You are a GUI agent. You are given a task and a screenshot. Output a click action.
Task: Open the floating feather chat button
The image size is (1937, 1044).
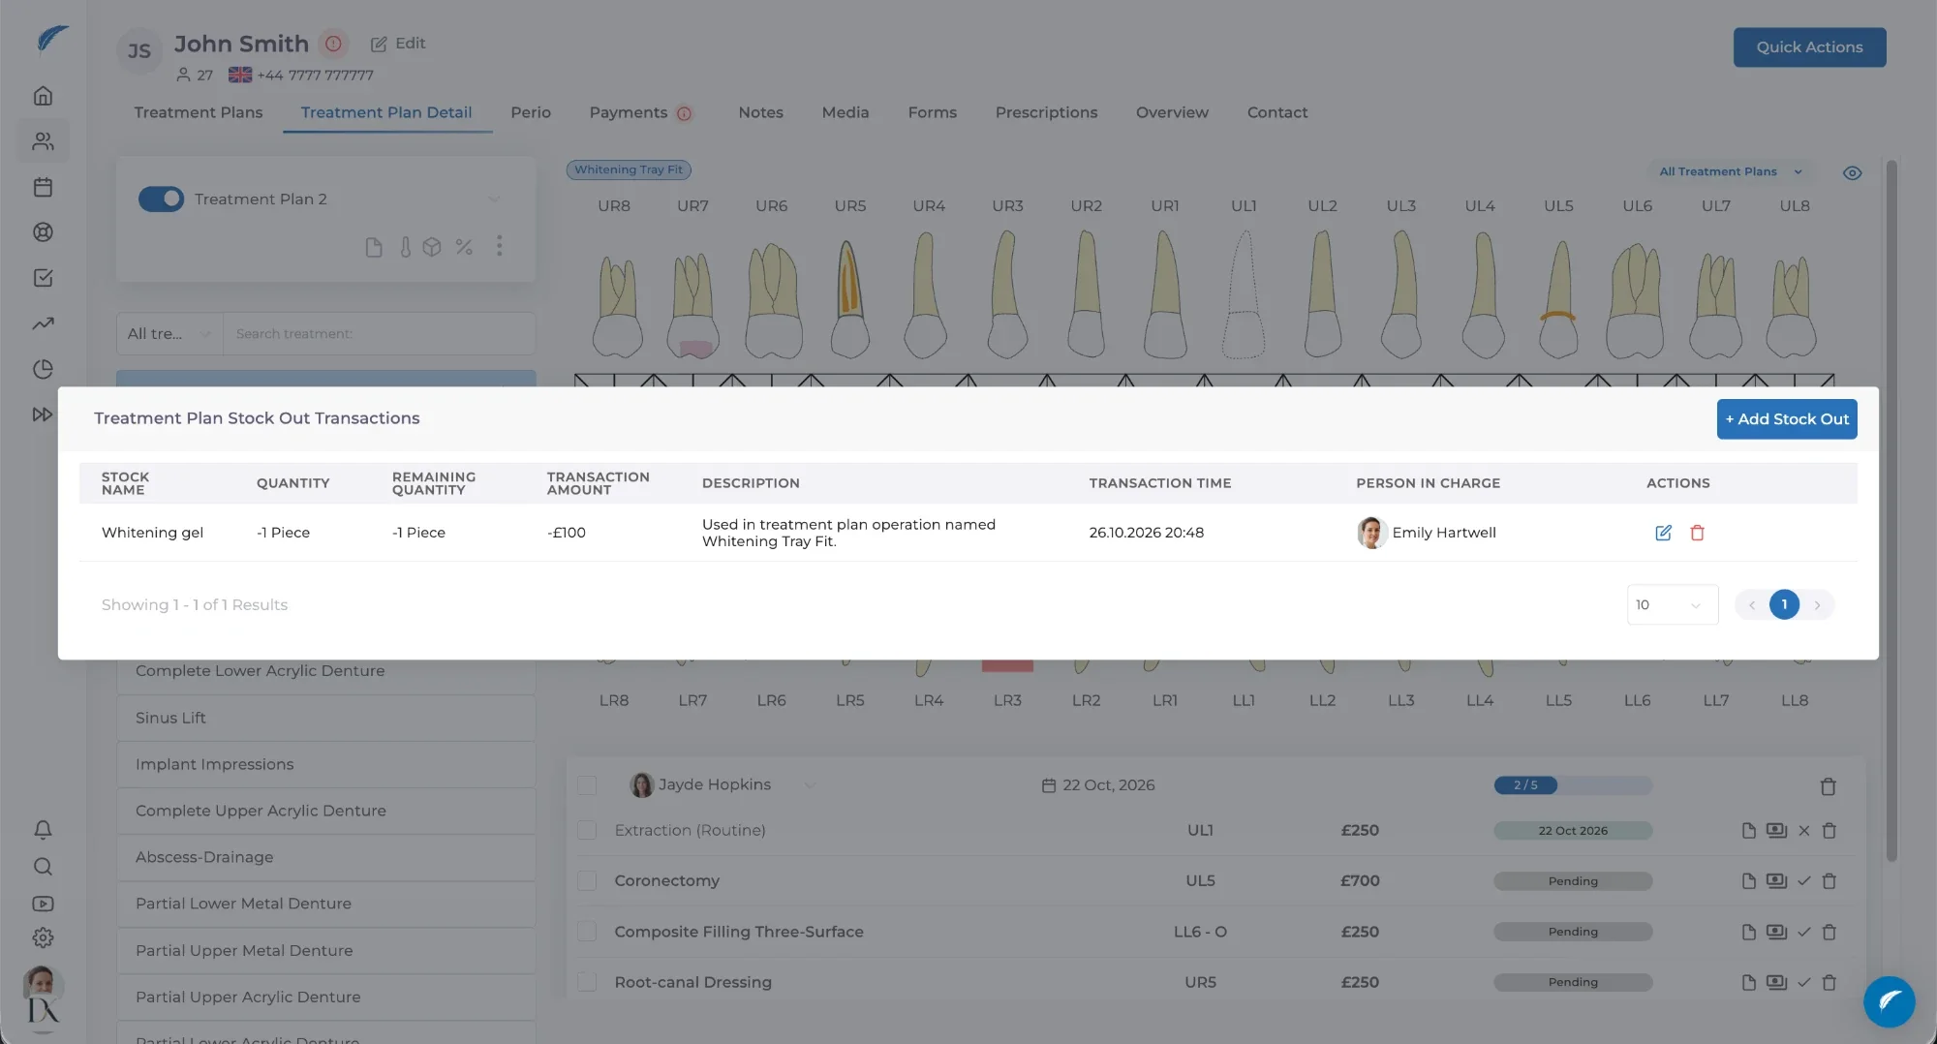[x=1889, y=1001]
